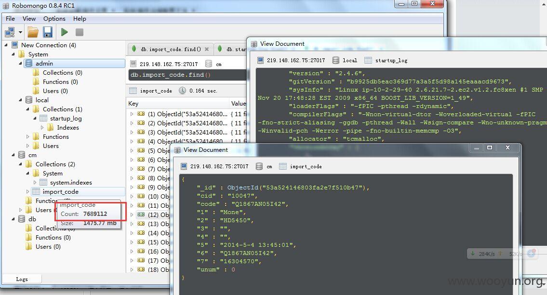Click the local database icon
Viewport: 547px width, 295px height.
pos(29,100)
